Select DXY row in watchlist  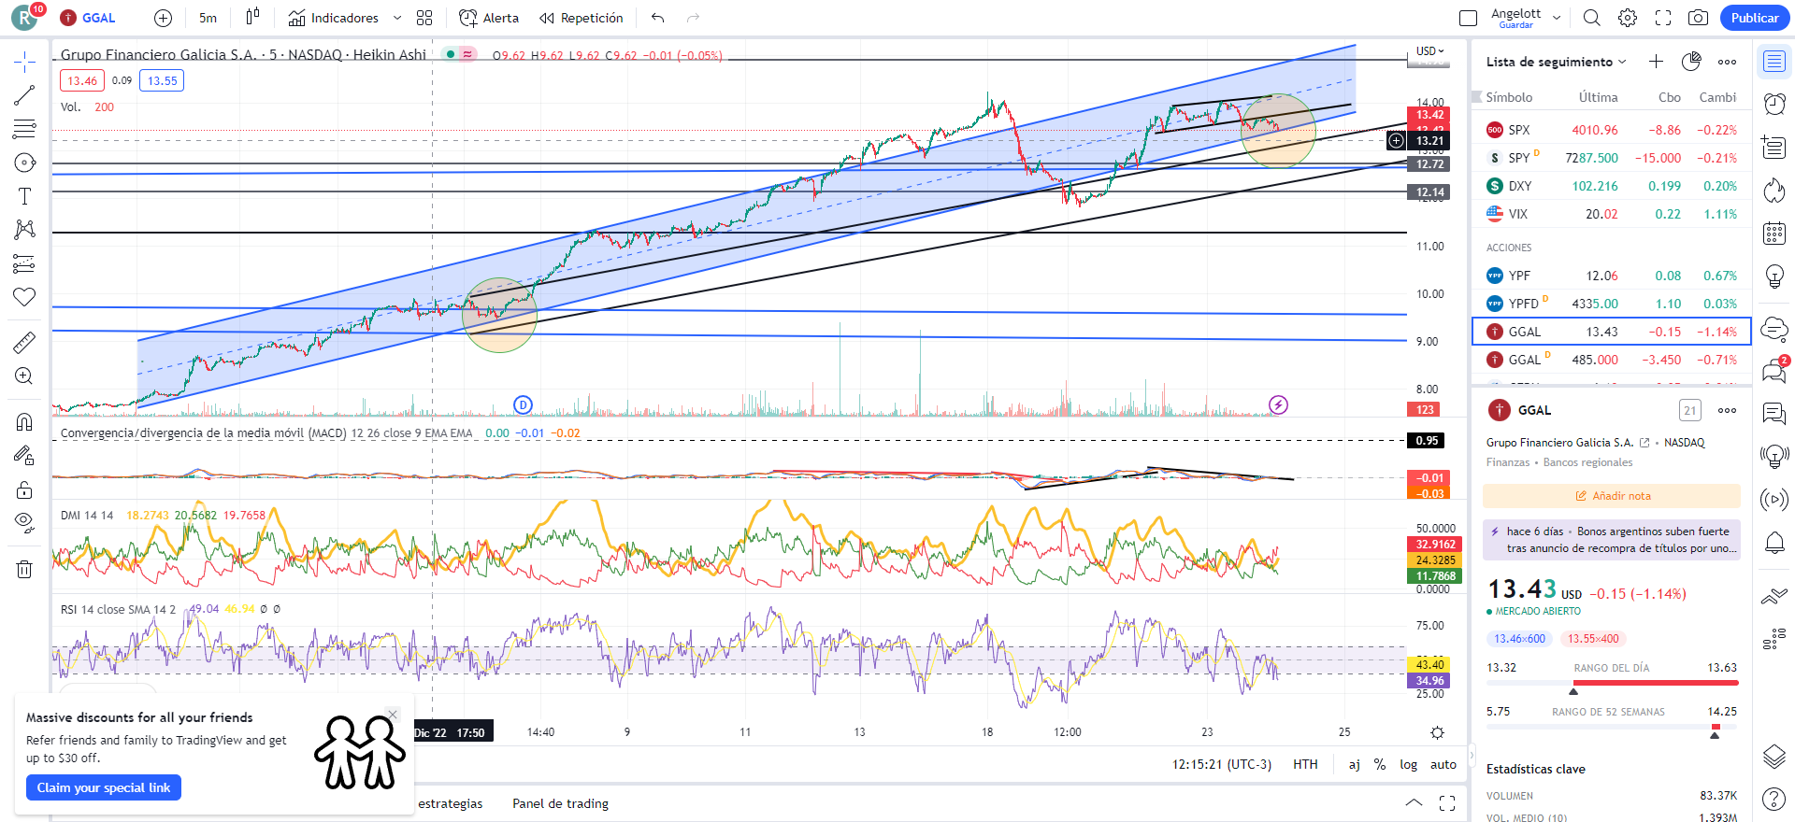pyautogui.click(x=1612, y=186)
